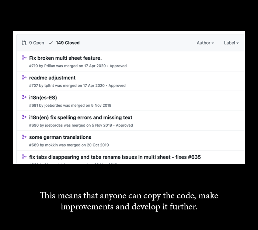Click the checkmark icon beside '149 Closed'
Image resolution: width=258 pixels, height=230 pixels.
51,43
